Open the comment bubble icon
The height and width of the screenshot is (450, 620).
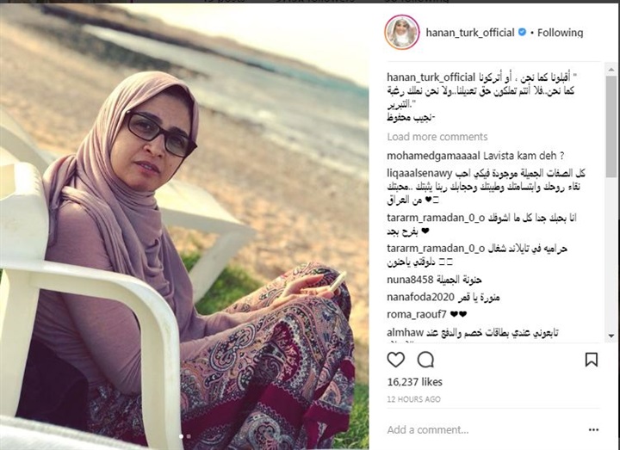425,360
